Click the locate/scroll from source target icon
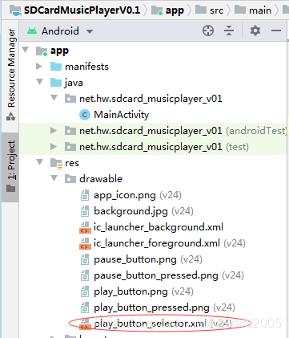This screenshot has height=338, width=289. pos(208,31)
